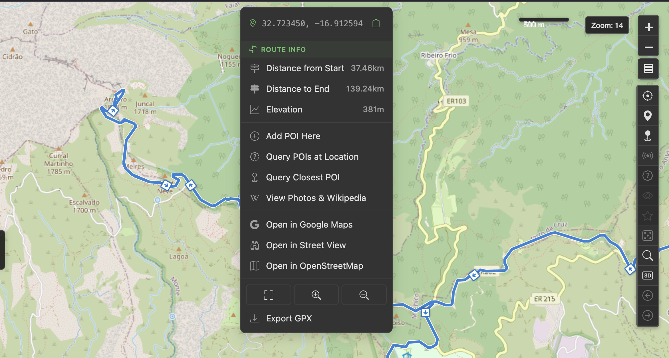
Task: Select the map layers panel icon
Action: coord(648,69)
